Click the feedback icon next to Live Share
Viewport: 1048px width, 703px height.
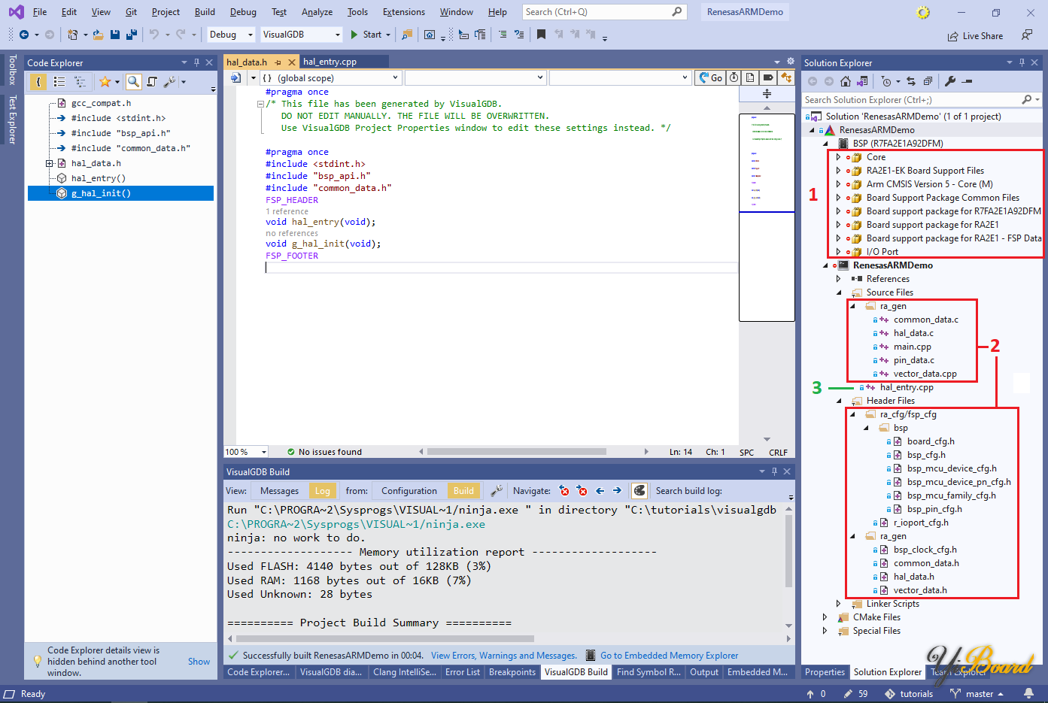coord(1027,35)
